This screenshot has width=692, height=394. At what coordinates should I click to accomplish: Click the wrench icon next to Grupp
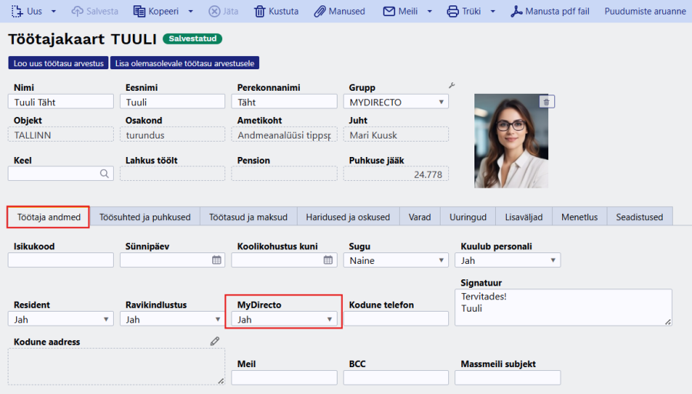(452, 86)
